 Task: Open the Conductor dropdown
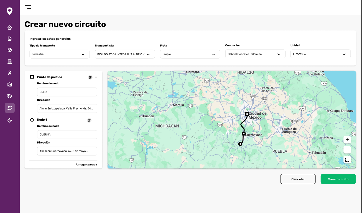[255, 54]
